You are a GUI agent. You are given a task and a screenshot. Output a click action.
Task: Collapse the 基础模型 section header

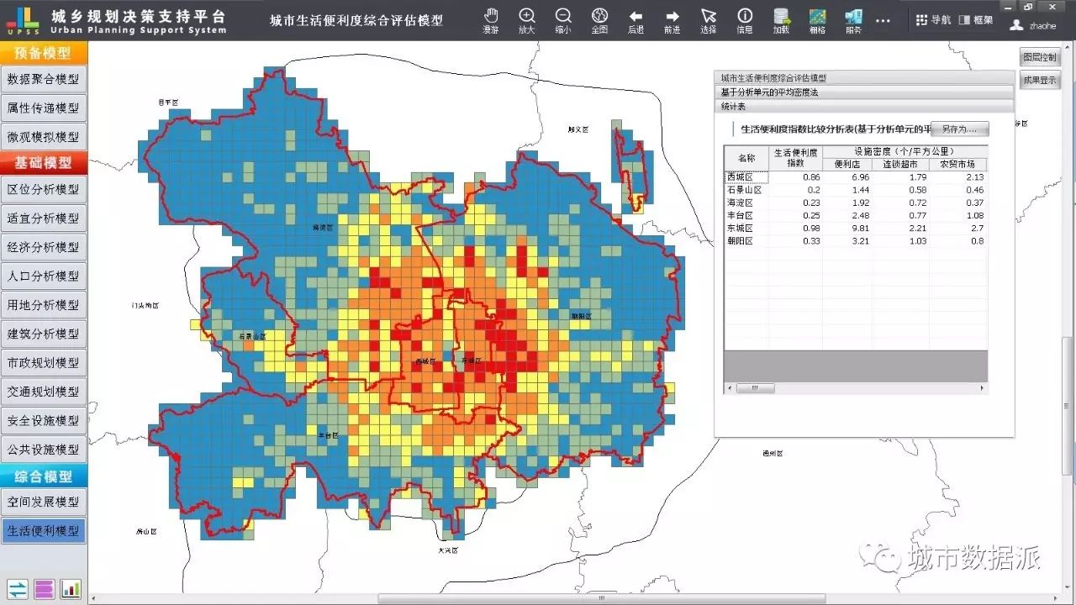(x=44, y=162)
